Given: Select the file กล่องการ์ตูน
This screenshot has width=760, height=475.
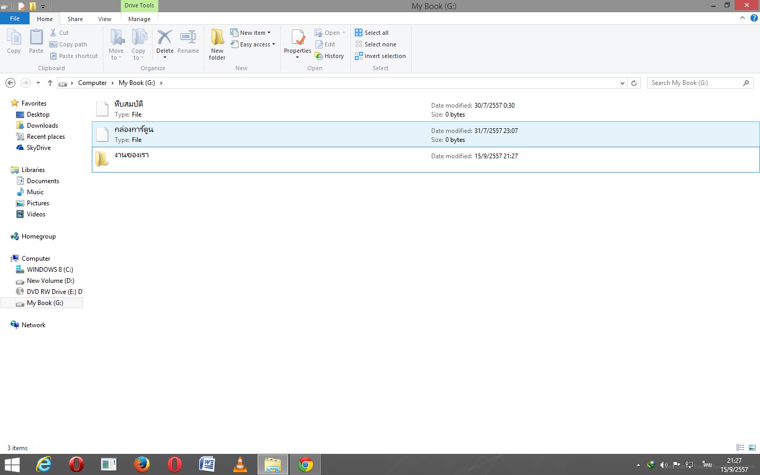Looking at the screenshot, I should 425,134.
